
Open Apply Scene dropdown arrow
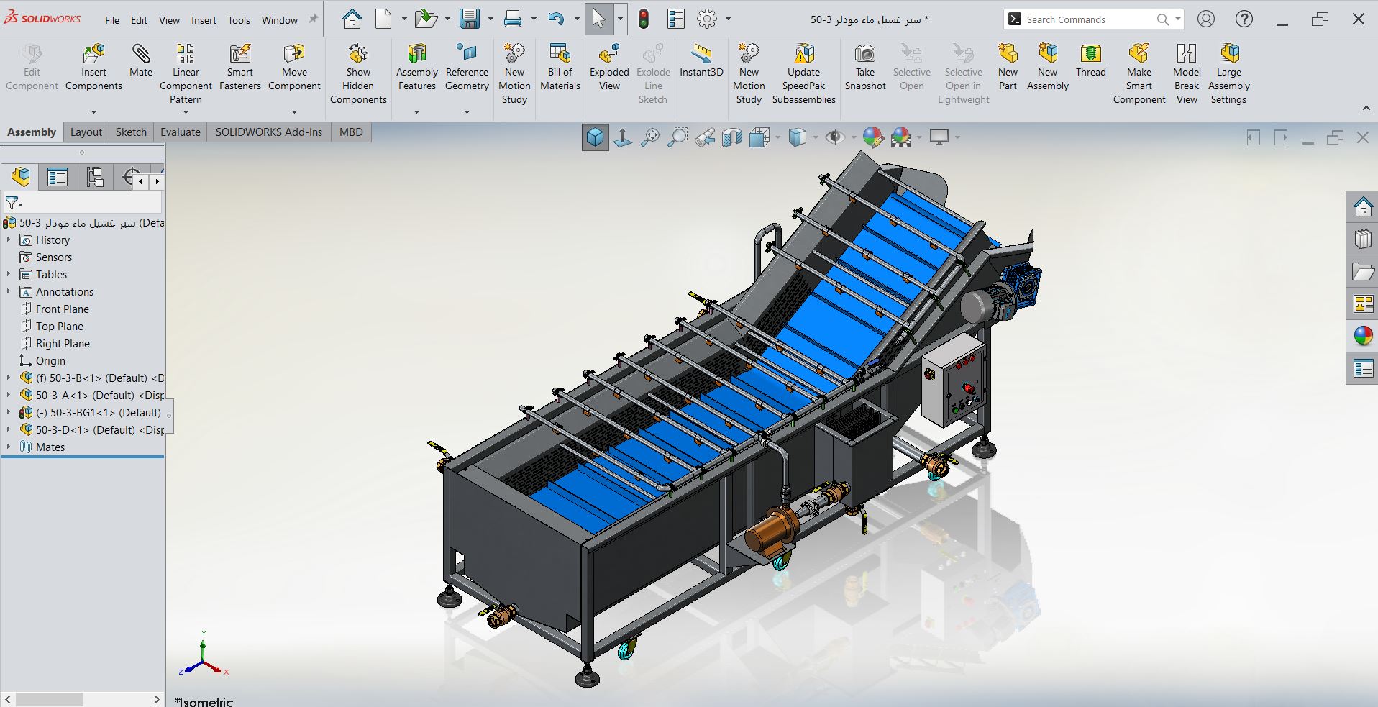[x=920, y=137]
